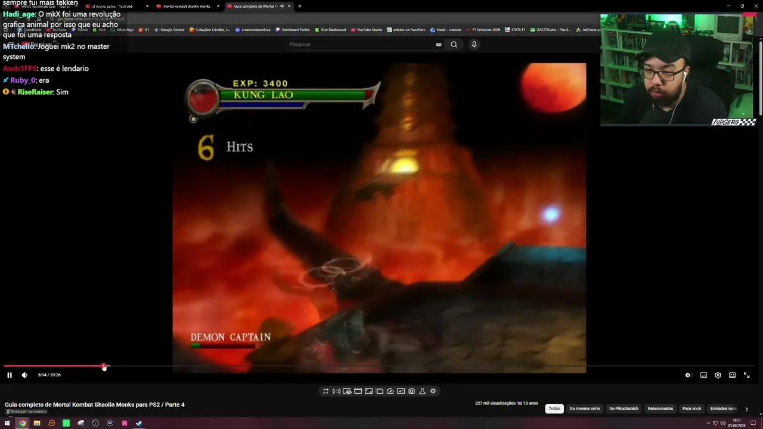
Task: Open the 'GASTOS.xlsx' bookmark
Action: coord(550,30)
